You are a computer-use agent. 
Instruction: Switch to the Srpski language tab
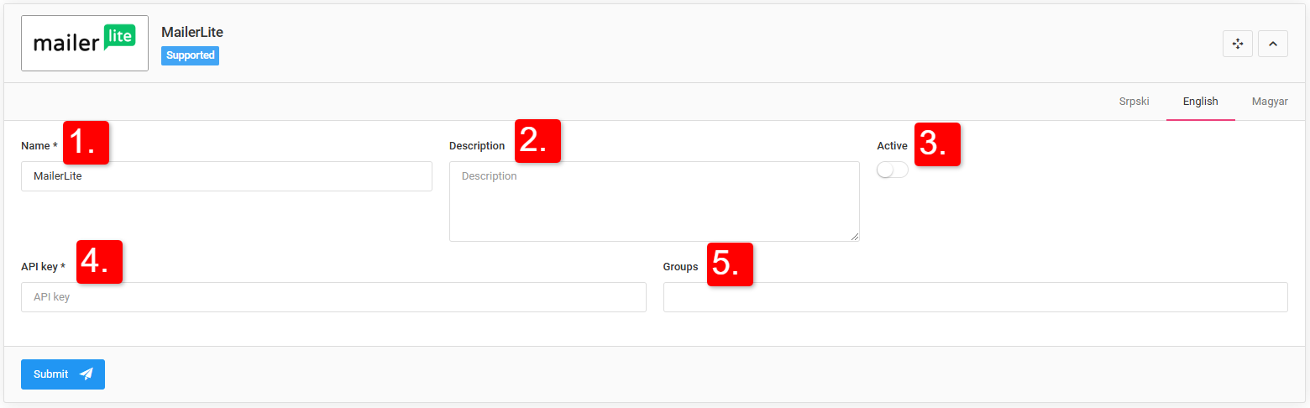coord(1134,102)
